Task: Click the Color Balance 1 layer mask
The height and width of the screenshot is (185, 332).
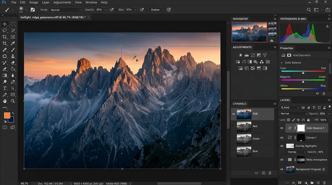Action: [x=301, y=128]
